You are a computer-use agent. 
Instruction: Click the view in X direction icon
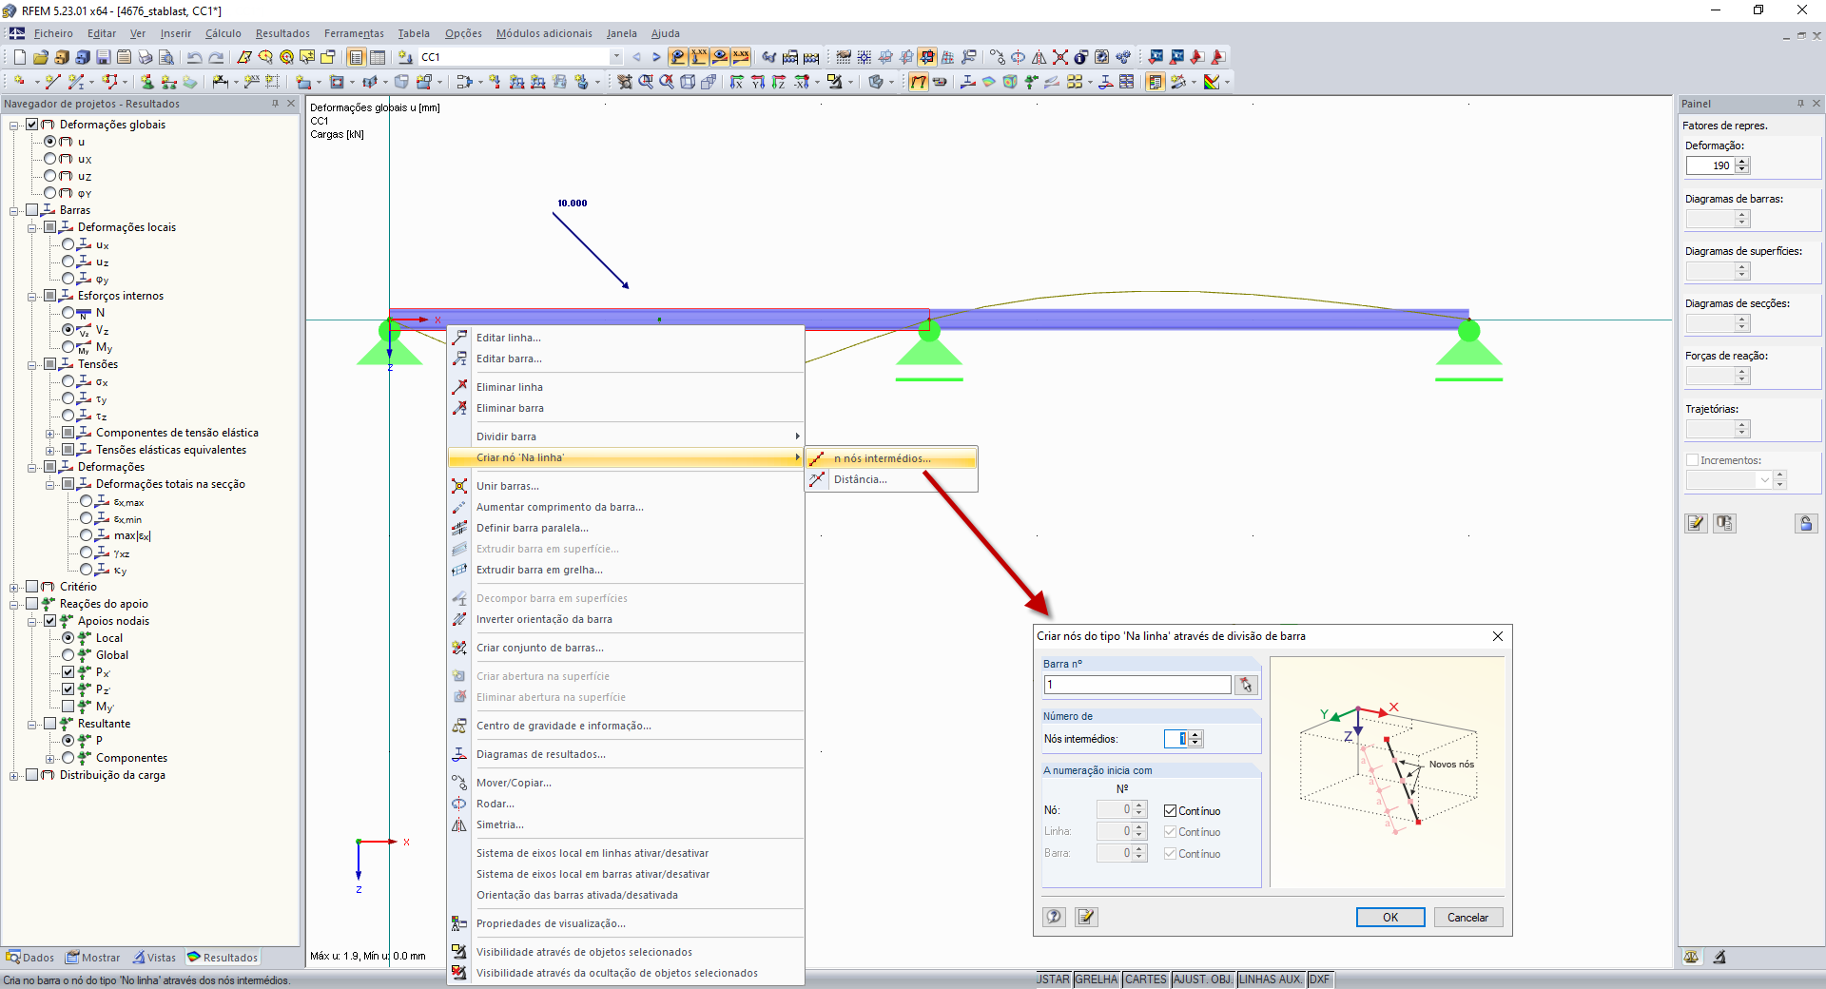click(736, 82)
